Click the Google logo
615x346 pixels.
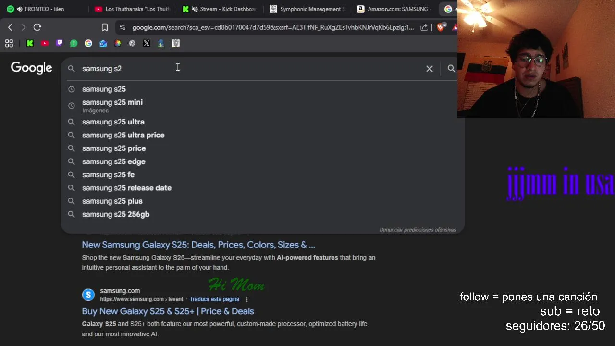31,68
